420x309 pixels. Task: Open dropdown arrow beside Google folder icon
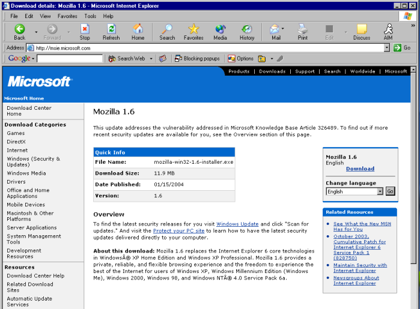point(272,59)
